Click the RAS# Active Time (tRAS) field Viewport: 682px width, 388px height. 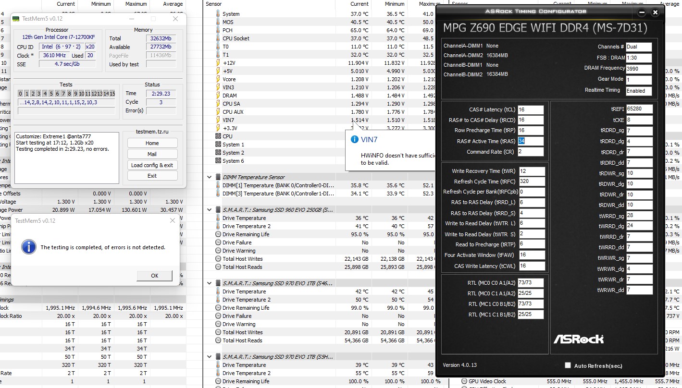531,141
